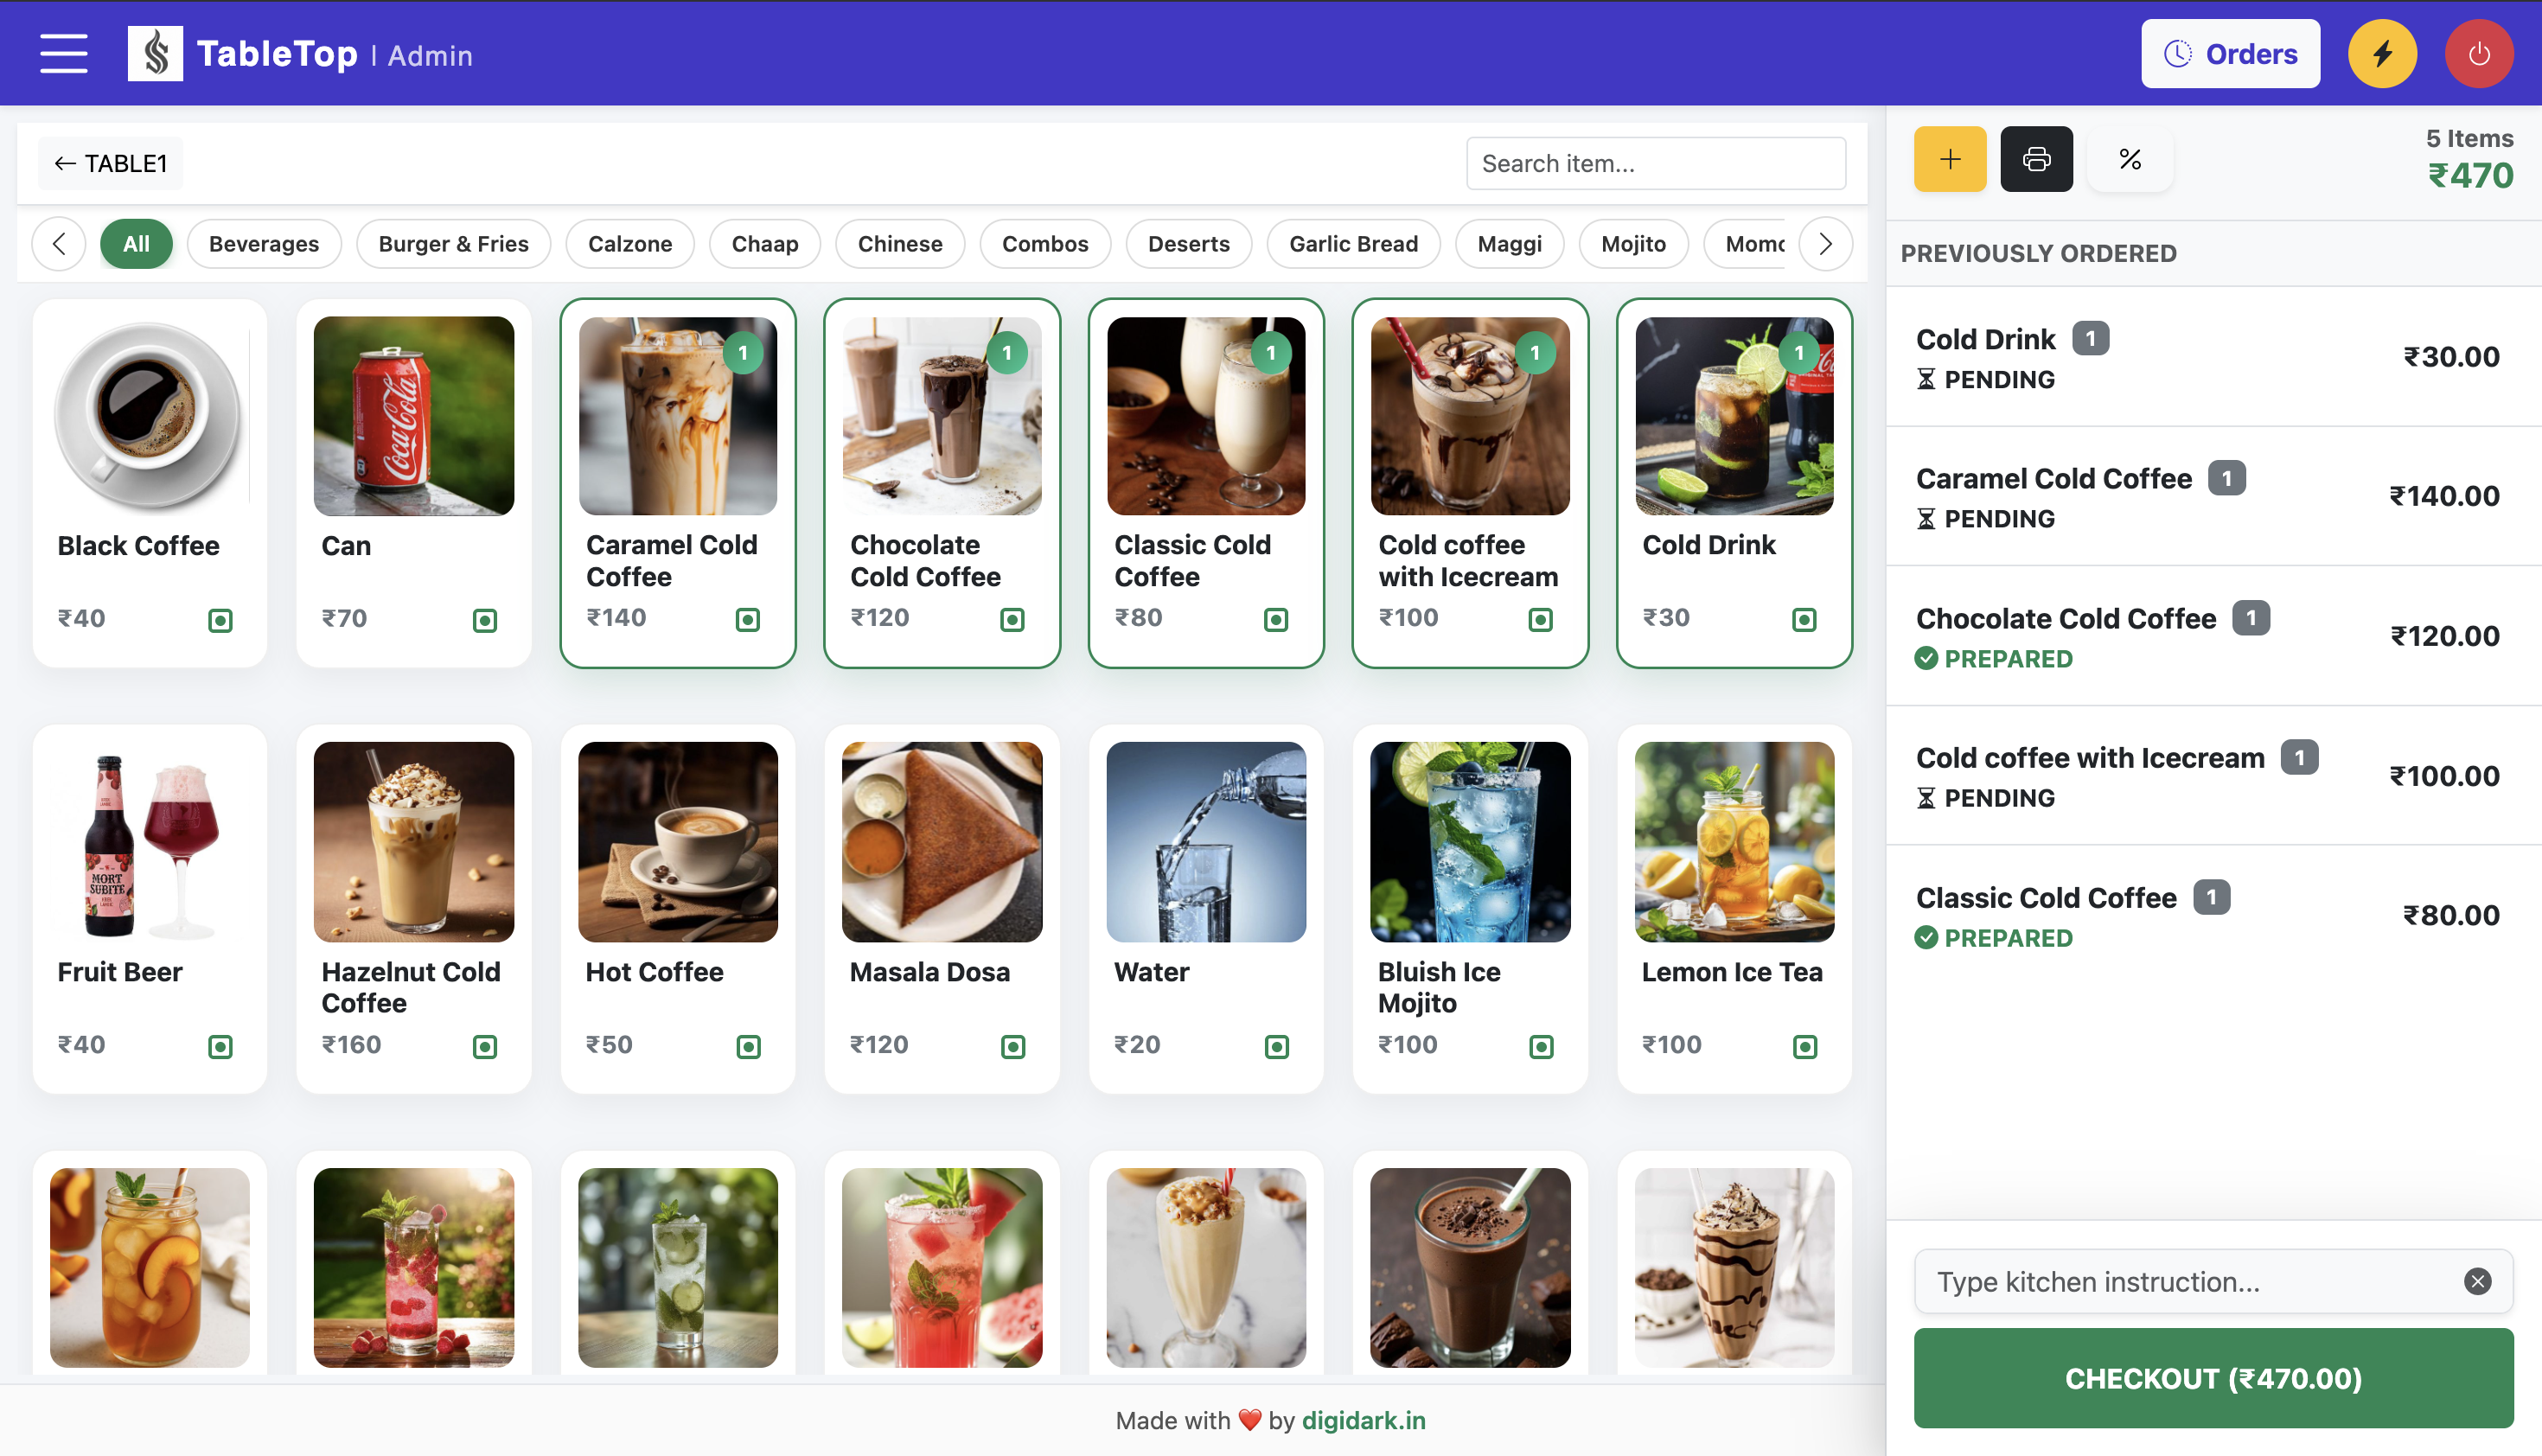Click the yellow plus add button
Viewport: 2542px width, 1456px height.
click(x=1950, y=159)
